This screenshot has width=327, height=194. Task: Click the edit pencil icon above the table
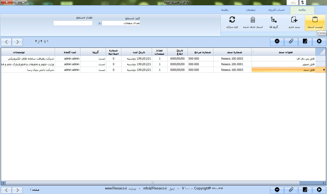[x=305, y=42]
